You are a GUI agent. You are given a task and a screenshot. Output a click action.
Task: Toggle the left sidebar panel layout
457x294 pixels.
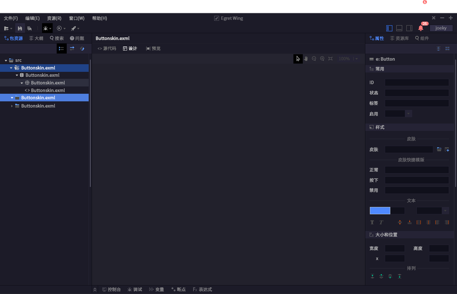[x=389, y=28]
